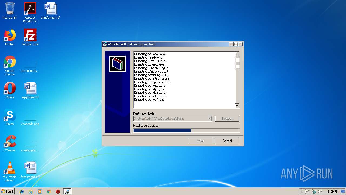
Task: Open the Start menu
Action: [7, 191]
